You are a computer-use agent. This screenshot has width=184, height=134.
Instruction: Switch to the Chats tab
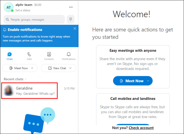click(10, 56)
